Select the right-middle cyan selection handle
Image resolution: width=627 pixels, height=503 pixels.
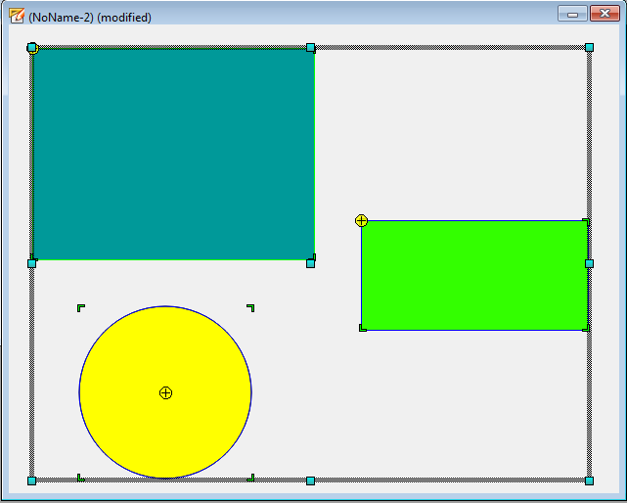589,263
